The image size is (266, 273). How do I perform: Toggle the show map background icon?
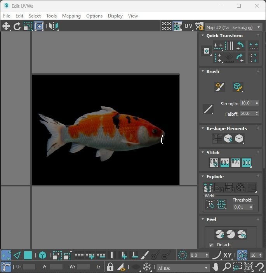177,26
